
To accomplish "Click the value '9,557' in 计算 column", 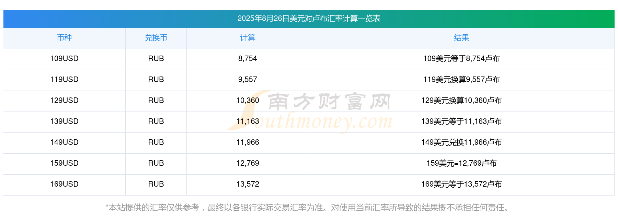I will pyautogui.click(x=248, y=80).
